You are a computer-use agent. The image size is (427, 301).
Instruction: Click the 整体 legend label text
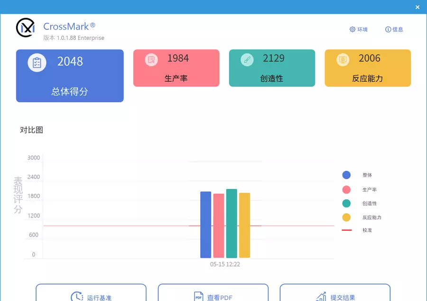tap(367, 175)
